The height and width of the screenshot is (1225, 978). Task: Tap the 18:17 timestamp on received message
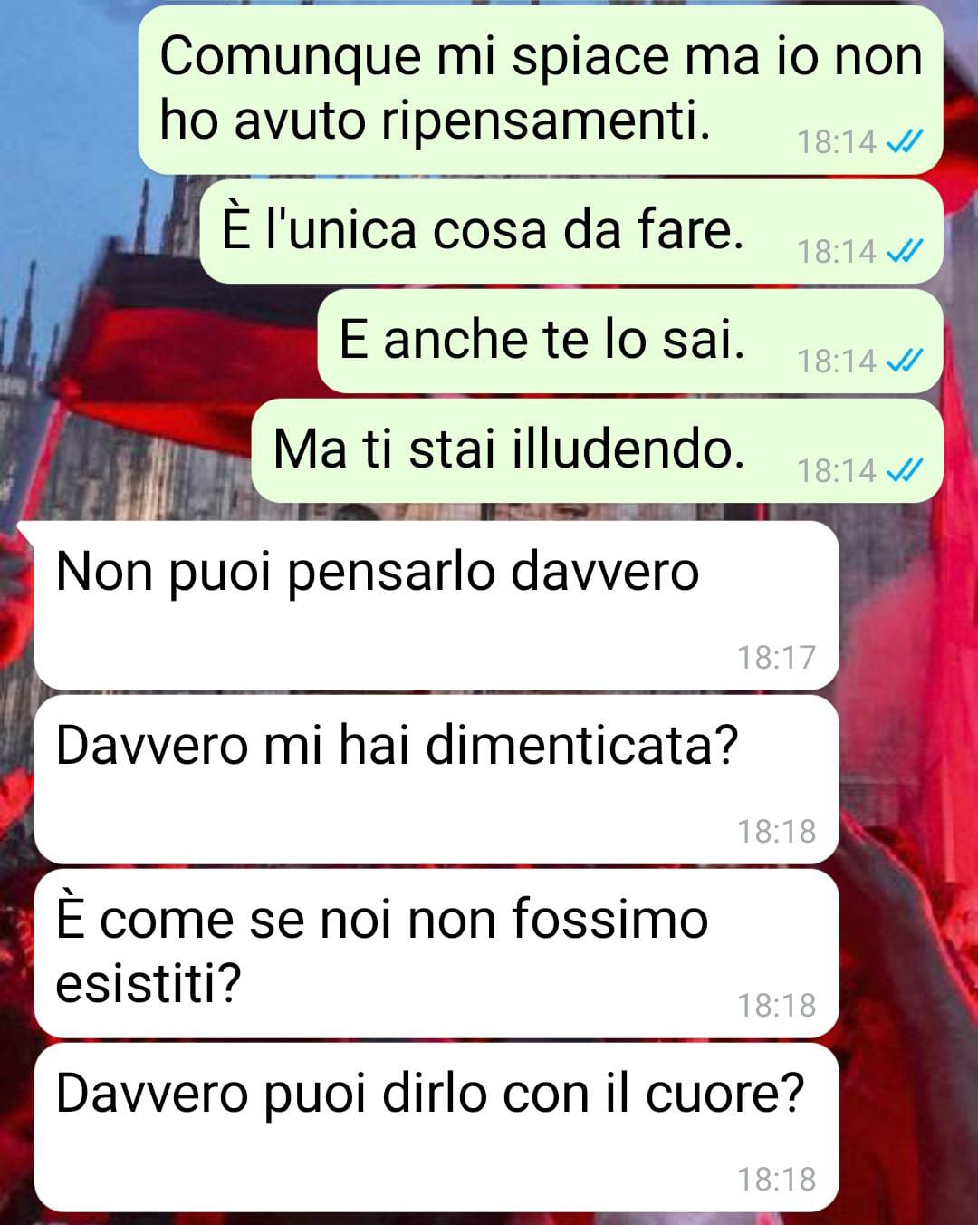tap(776, 657)
